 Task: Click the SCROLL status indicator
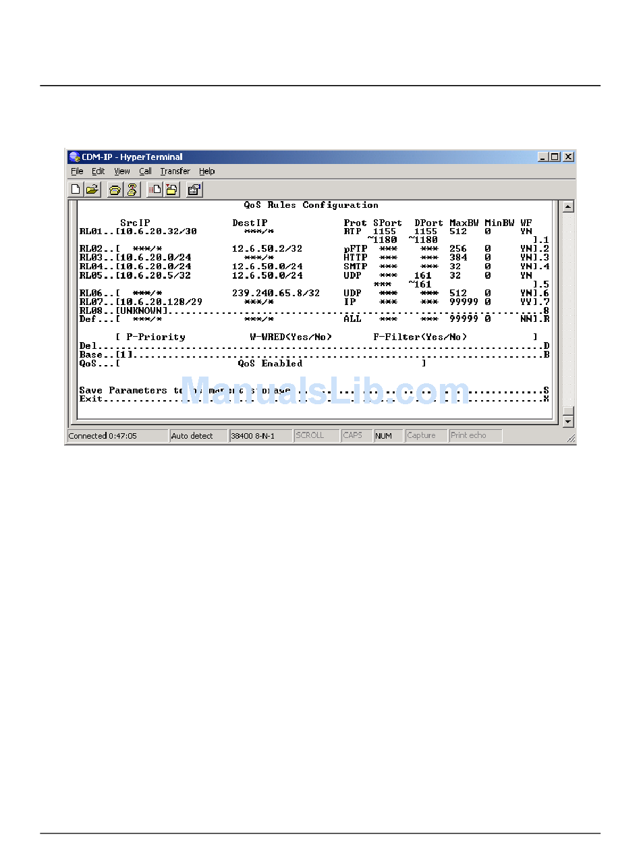pos(316,436)
